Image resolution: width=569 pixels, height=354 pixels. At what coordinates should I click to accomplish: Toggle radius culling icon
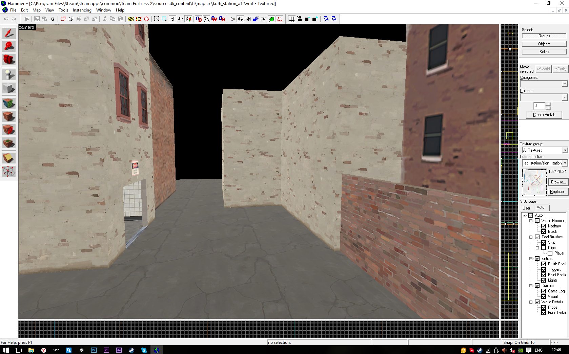click(146, 19)
